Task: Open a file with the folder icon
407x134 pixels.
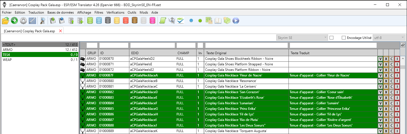Action: tap(5, 20)
